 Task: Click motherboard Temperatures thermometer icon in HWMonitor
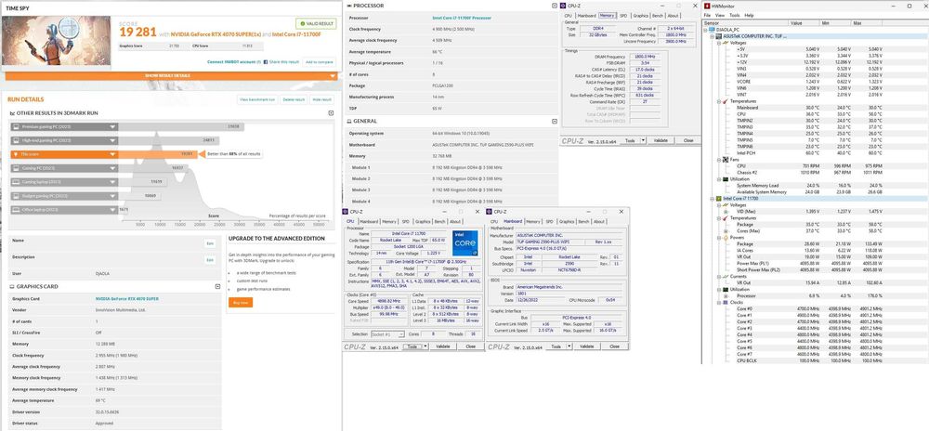click(x=726, y=101)
